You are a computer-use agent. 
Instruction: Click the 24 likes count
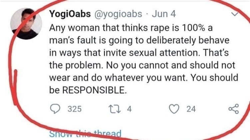tap(191, 109)
